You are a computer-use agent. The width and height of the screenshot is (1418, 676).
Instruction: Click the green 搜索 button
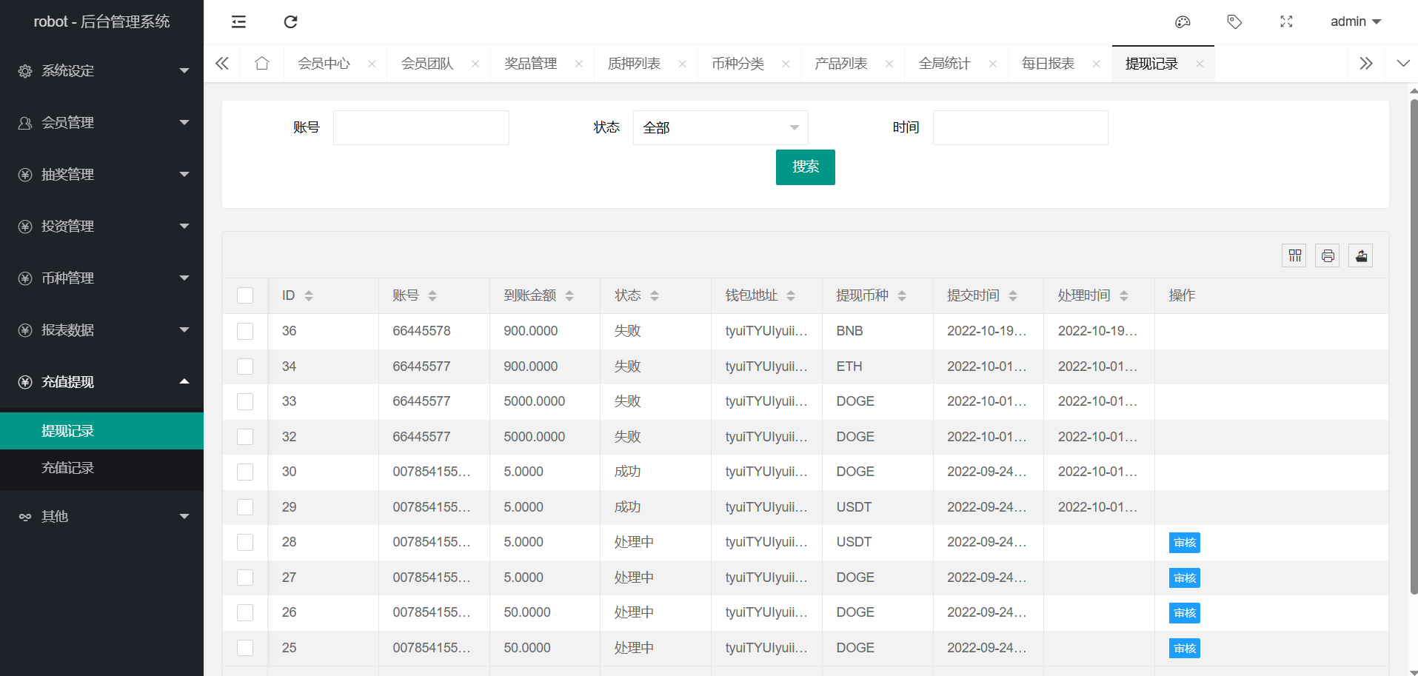click(805, 167)
